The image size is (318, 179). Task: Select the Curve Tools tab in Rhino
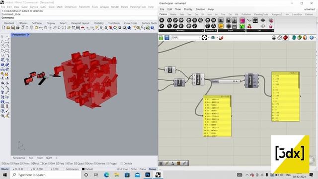coord(131,23)
